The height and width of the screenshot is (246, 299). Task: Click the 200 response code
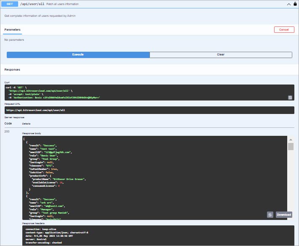click(x=7, y=132)
